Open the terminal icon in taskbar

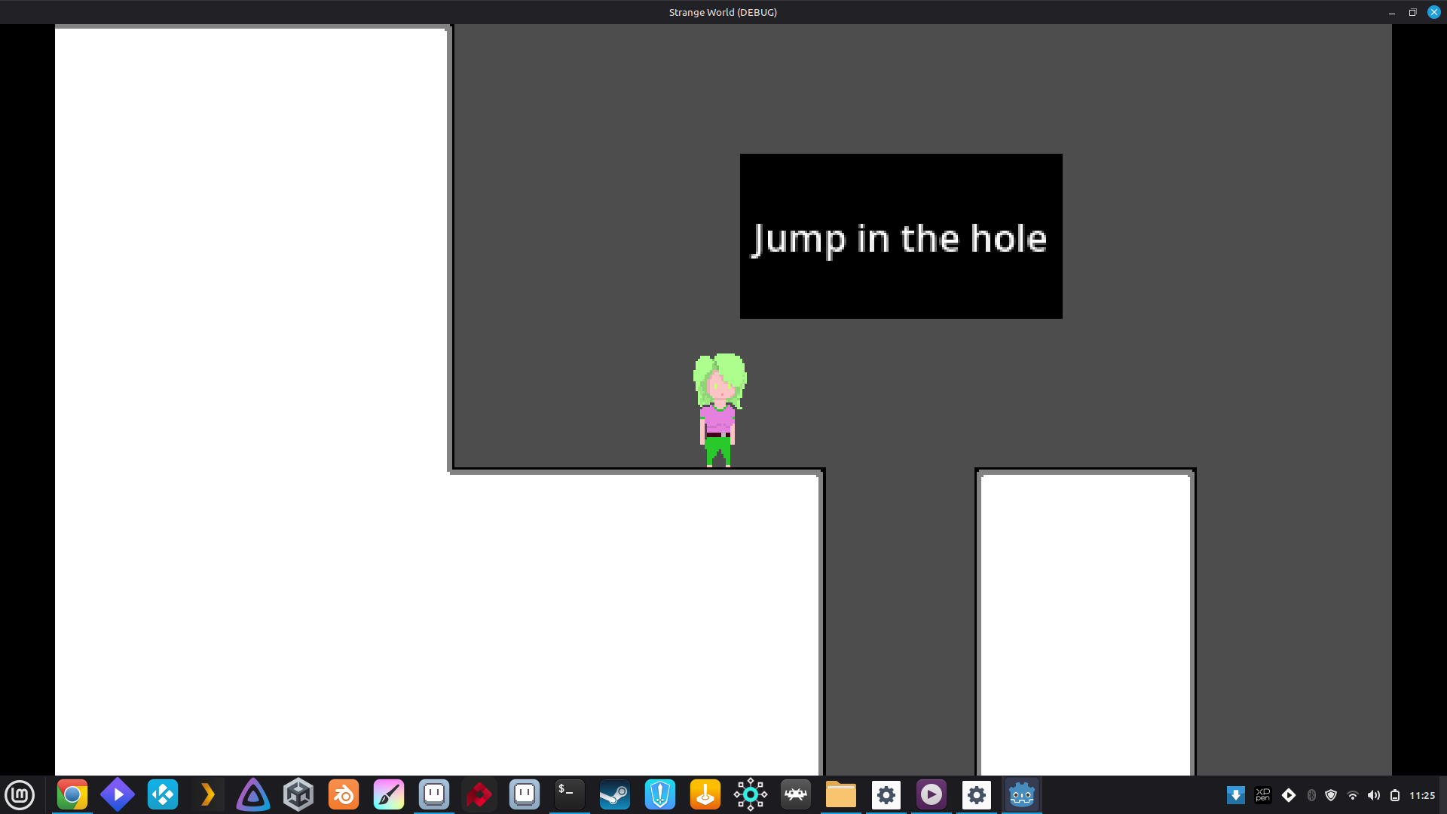click(570, 794)
